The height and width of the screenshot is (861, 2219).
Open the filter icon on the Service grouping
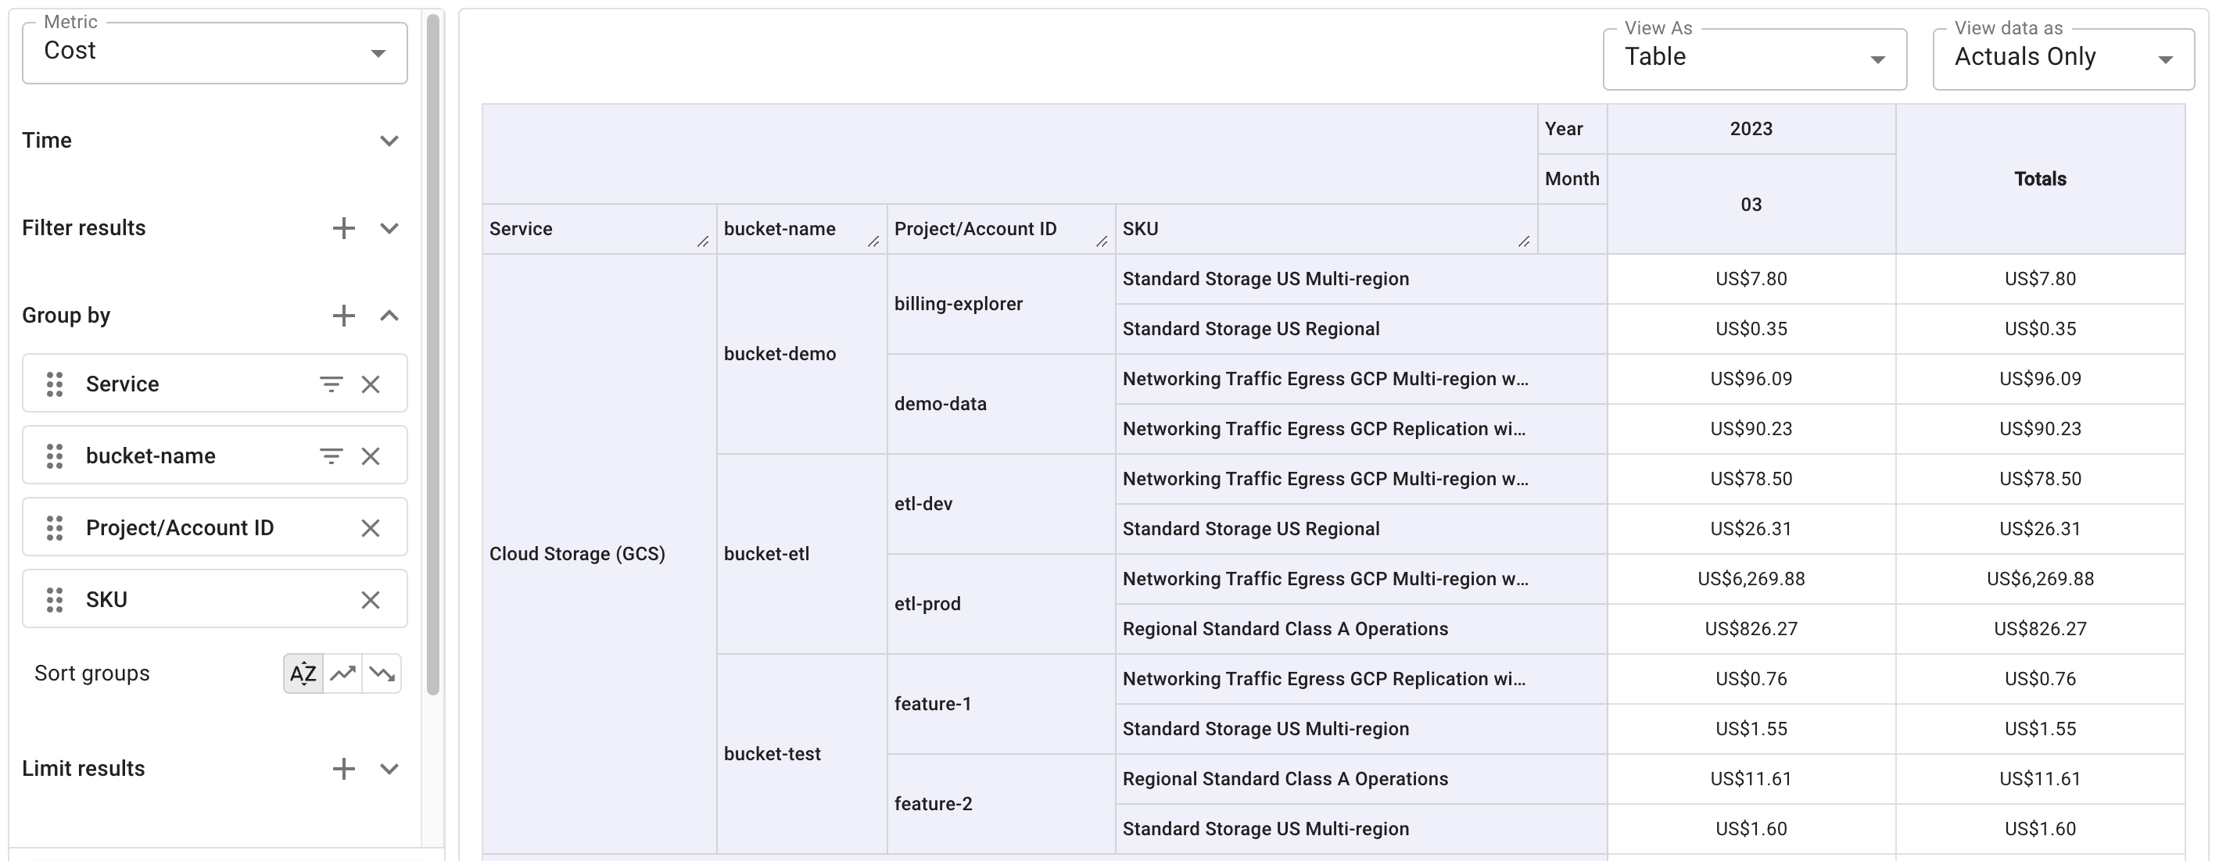click(331, 384)
